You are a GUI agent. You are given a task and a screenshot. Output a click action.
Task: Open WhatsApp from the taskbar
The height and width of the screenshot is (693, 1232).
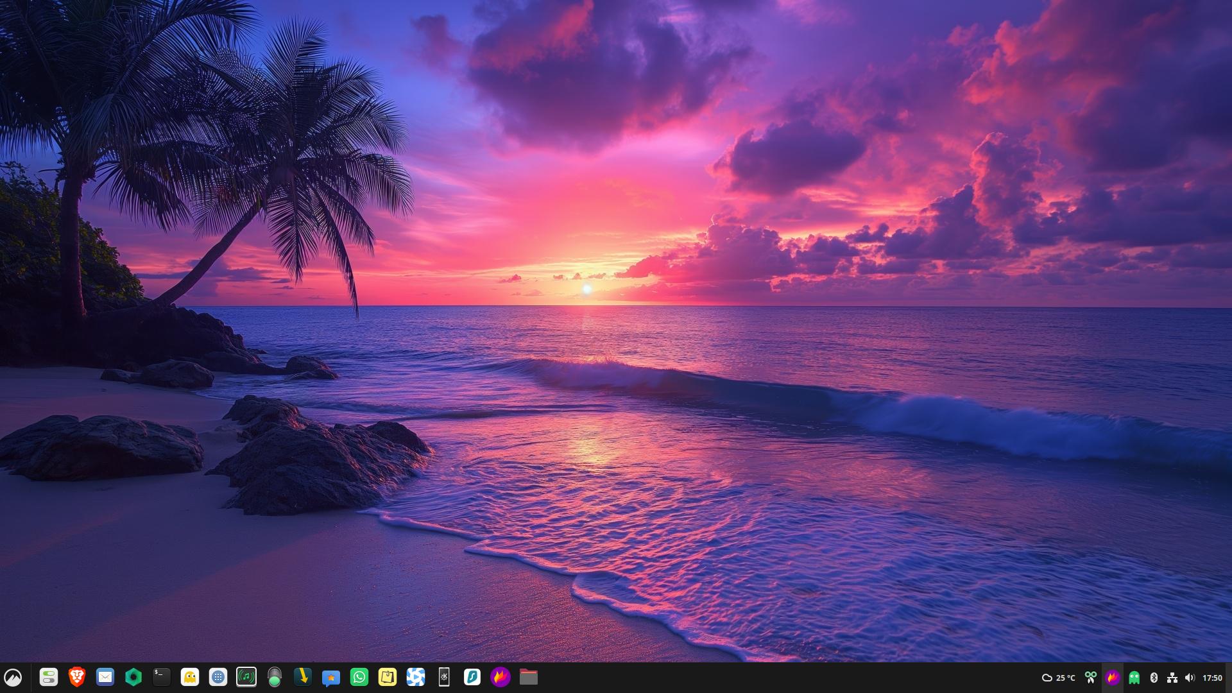[x=359, y=677]
